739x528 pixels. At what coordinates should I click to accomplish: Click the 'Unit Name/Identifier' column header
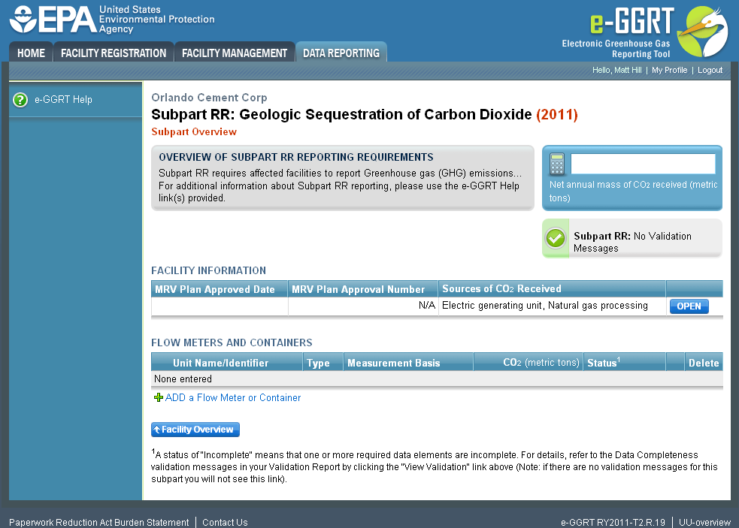pos(227,363)
